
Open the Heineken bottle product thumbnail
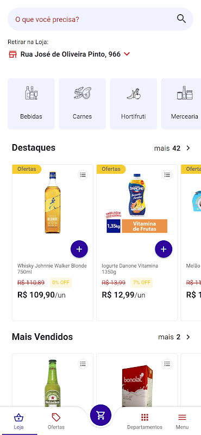coord(53,383)
